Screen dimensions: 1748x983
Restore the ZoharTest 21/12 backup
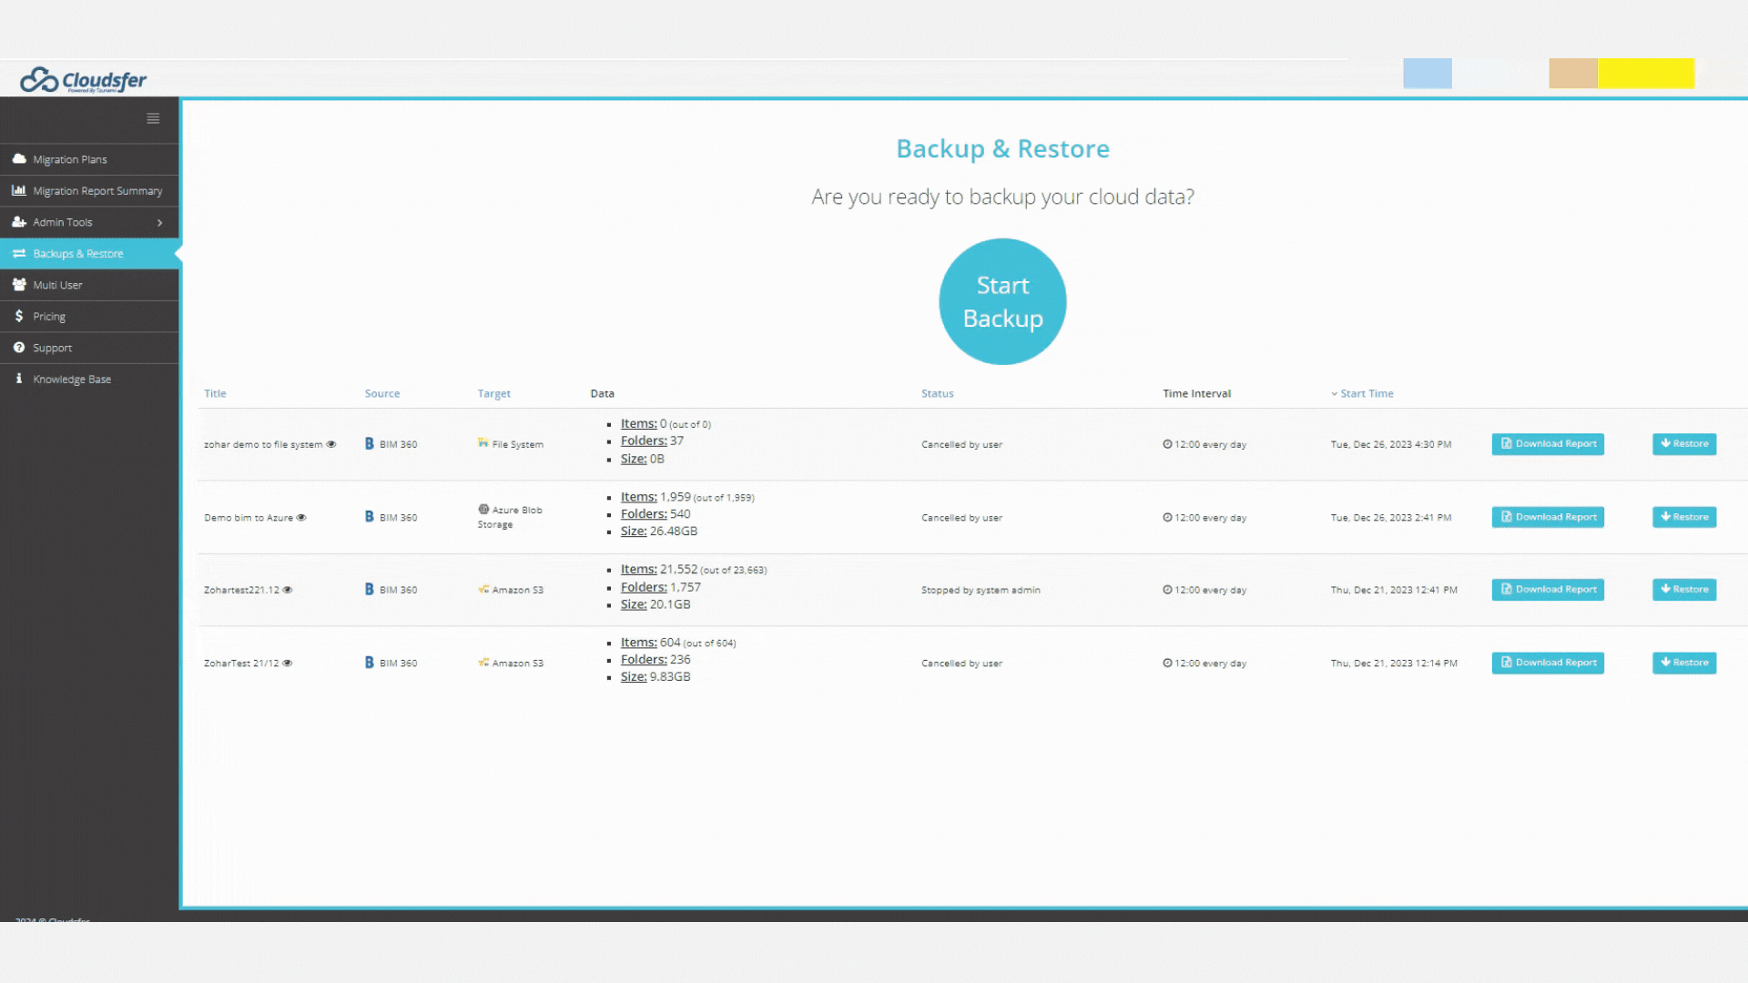(x=1684, y=662)
